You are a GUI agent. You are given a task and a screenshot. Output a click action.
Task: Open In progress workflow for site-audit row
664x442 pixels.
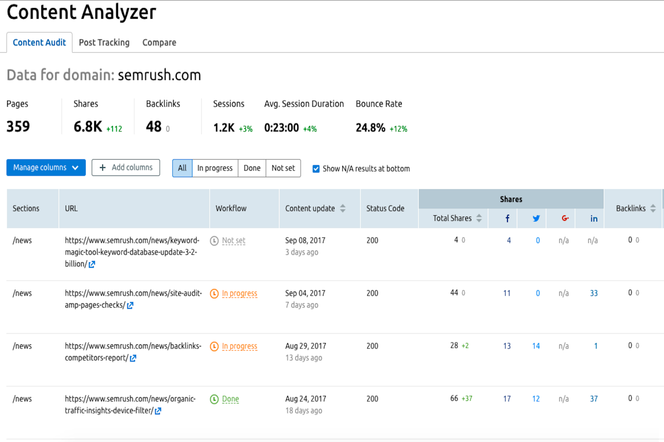click(240, 293)
